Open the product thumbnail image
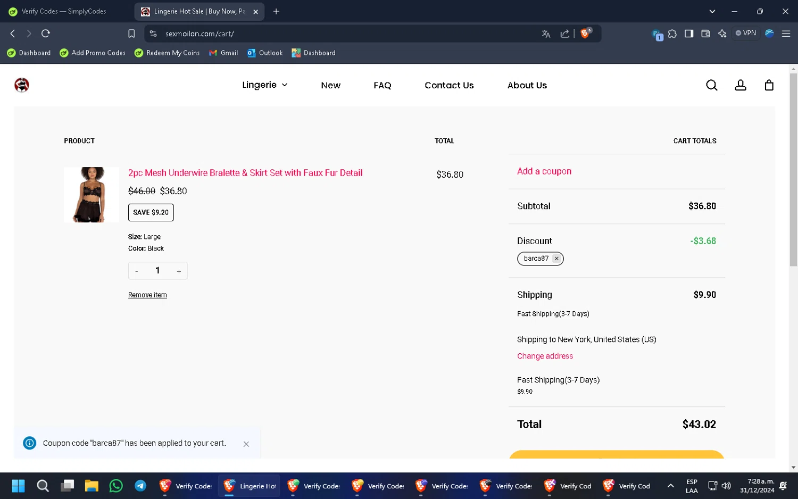Image resolution: width=798 pixels, height=499 pixels. coord(92,195)
